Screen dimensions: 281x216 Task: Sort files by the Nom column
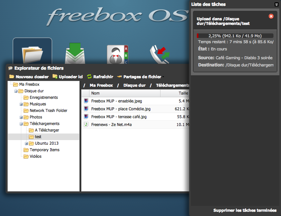click(125, 93)
